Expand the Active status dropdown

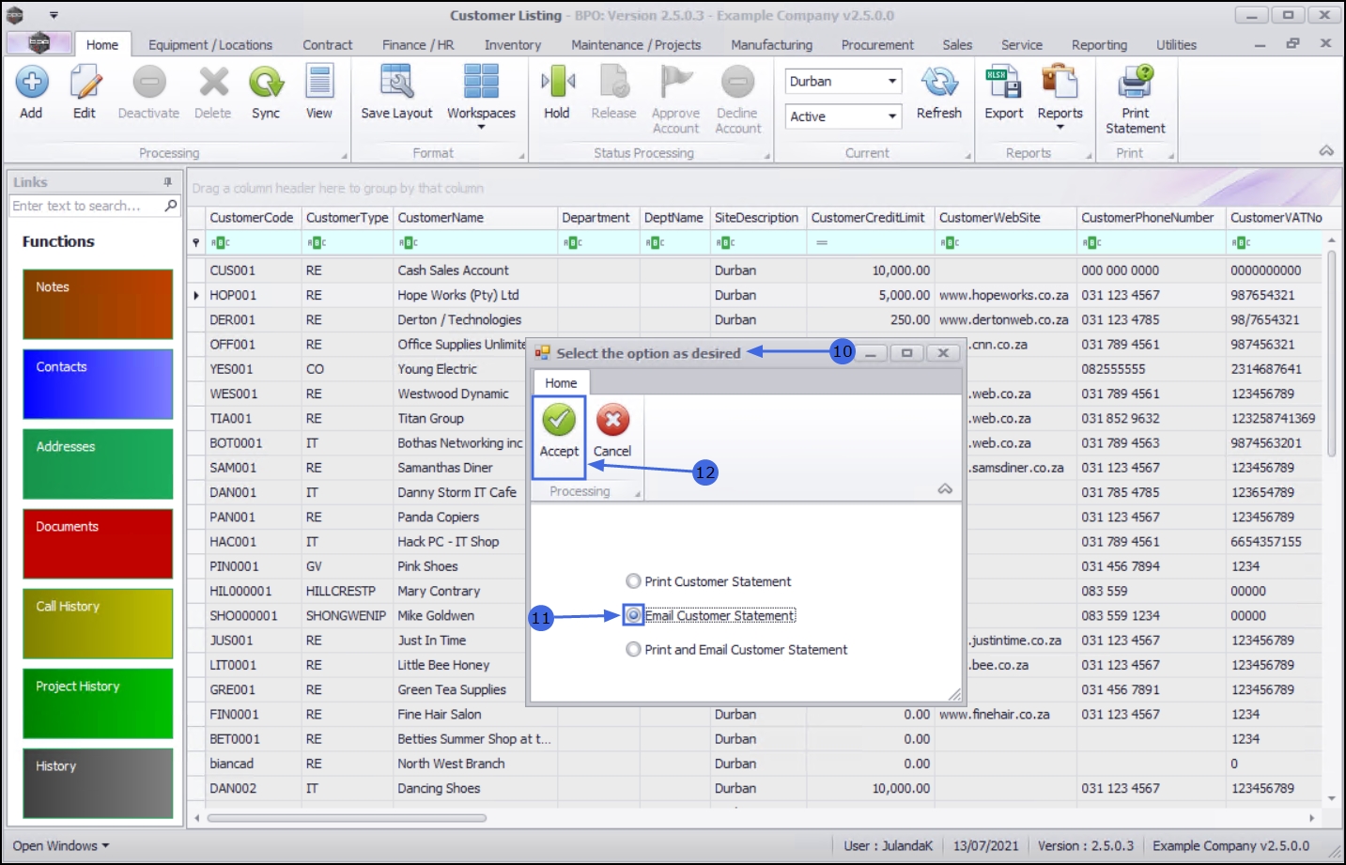[891, 116]
